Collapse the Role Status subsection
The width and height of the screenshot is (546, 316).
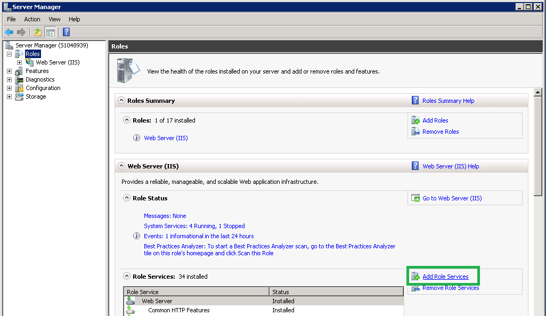click(x=127, y=198)
